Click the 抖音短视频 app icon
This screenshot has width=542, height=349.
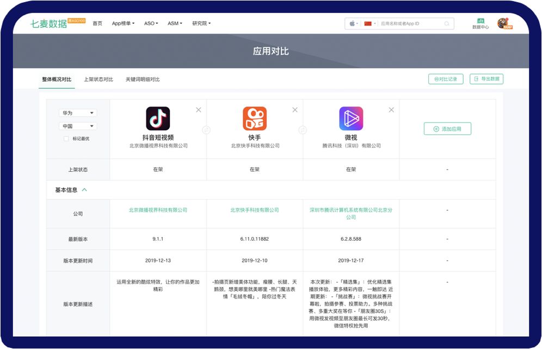click(x=158, y=119)
